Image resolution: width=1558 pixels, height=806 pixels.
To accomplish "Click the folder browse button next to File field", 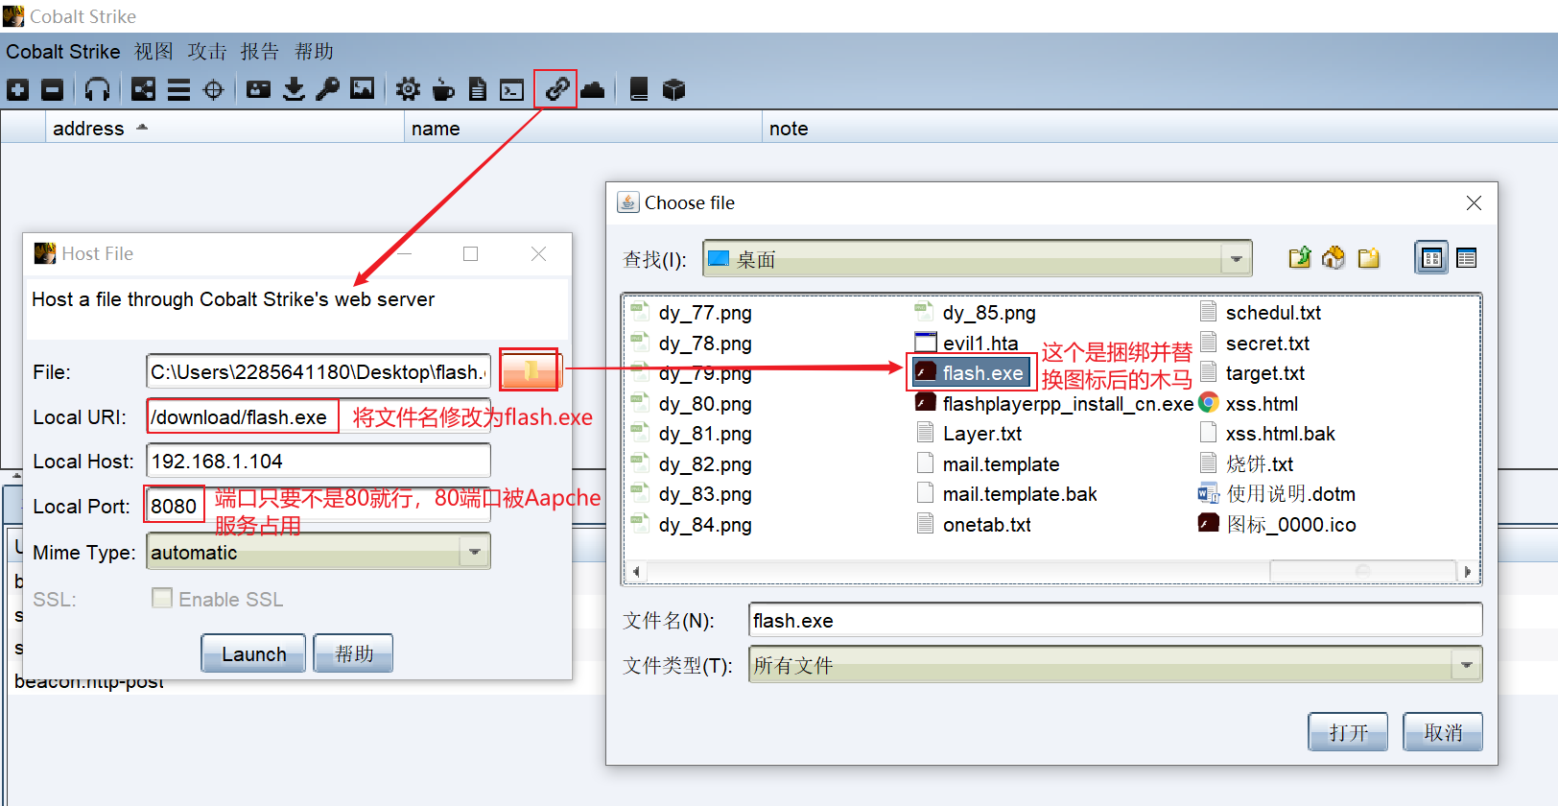I will tap(530, 370).
